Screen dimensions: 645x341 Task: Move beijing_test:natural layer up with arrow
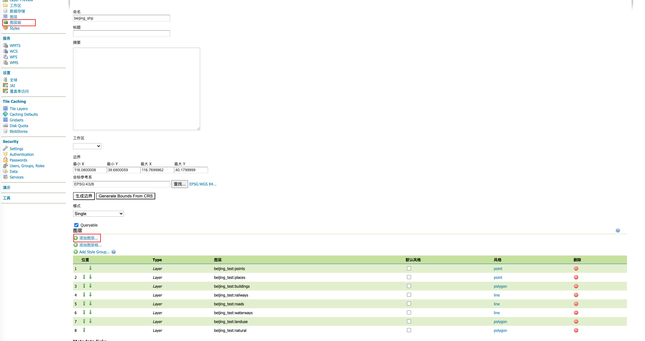[x=84, y=330]
